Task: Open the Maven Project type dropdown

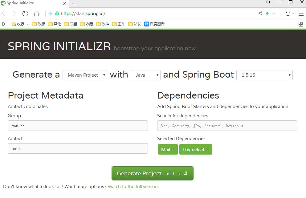Action: pyautogui.click(x=85, y=75)
